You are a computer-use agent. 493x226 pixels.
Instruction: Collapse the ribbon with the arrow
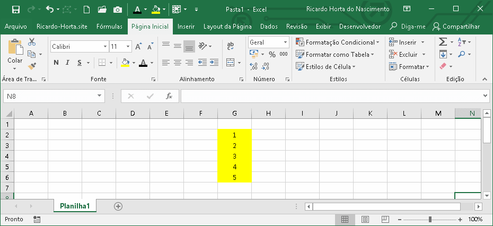click(485, 80)
